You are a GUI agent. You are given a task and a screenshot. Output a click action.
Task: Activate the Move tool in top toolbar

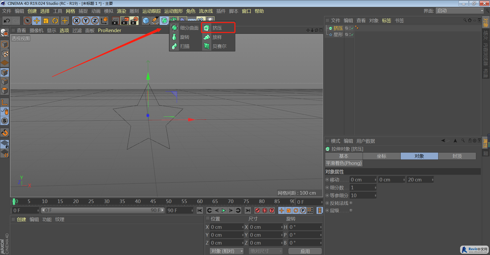tap(37, 21)
